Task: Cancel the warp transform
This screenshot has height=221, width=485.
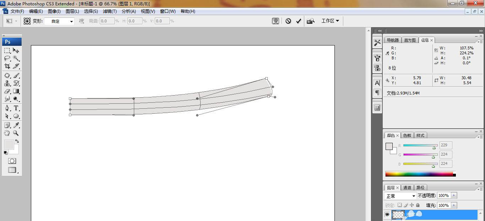Action: 288,21
